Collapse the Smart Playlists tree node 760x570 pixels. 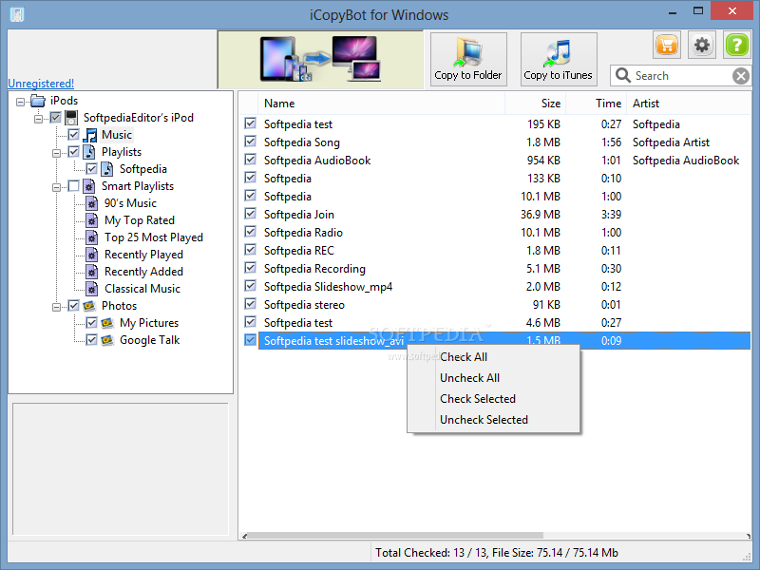coord(56,187)
